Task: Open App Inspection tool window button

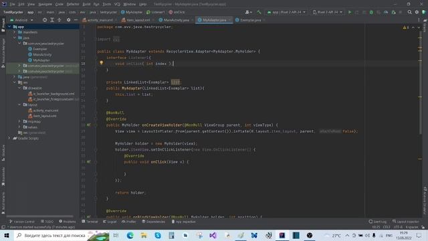Action: 183,222
